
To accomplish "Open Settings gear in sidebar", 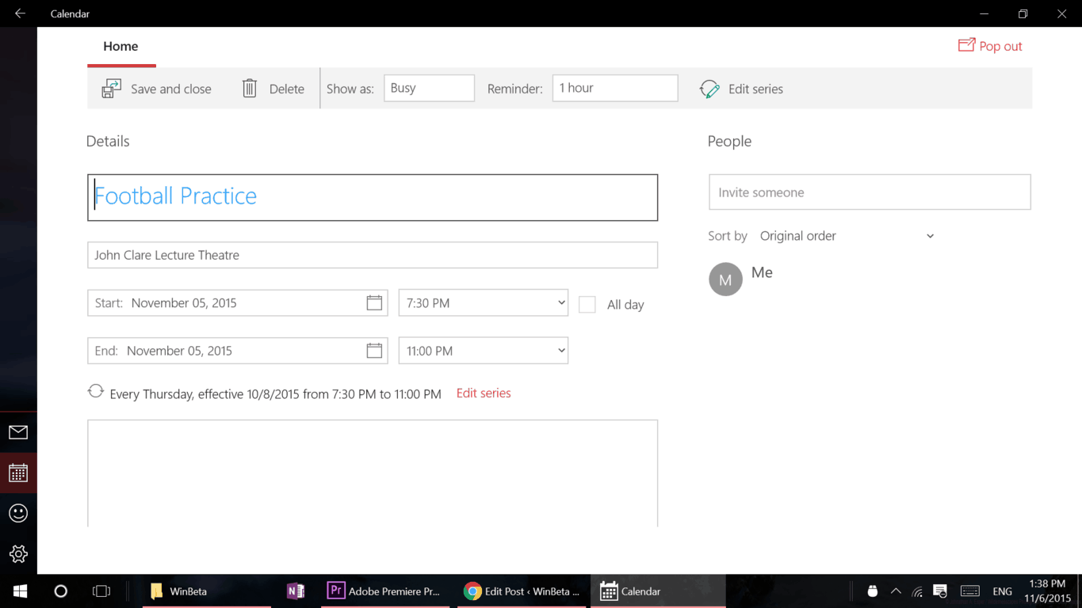I will click(x=18, y=554).
